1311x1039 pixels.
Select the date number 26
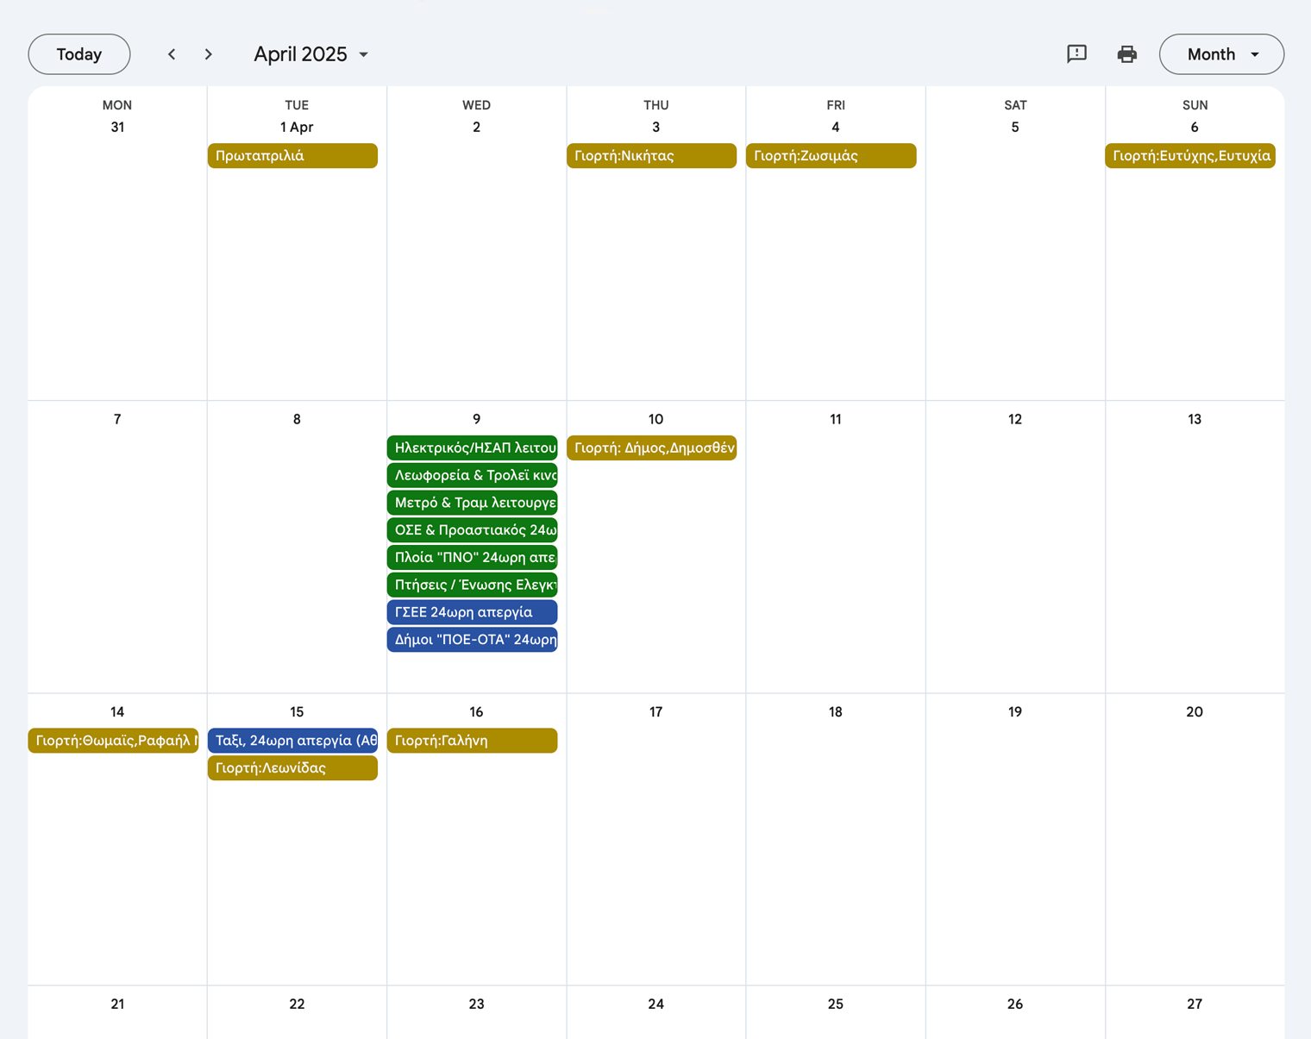tap(1015, 1005)
